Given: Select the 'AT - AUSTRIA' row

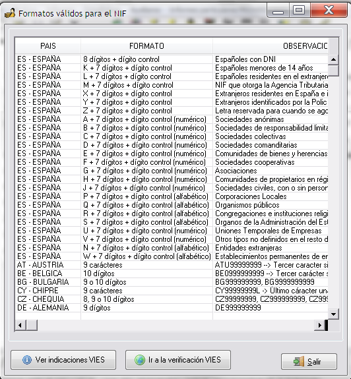Looking at the screenshot, I should coord(172,265).
